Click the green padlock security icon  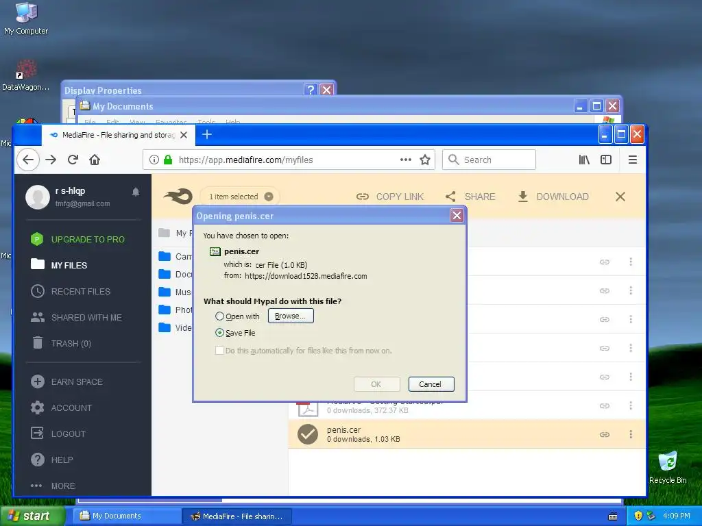[x=168, y=160]
